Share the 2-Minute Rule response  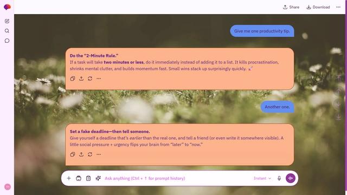81,79
